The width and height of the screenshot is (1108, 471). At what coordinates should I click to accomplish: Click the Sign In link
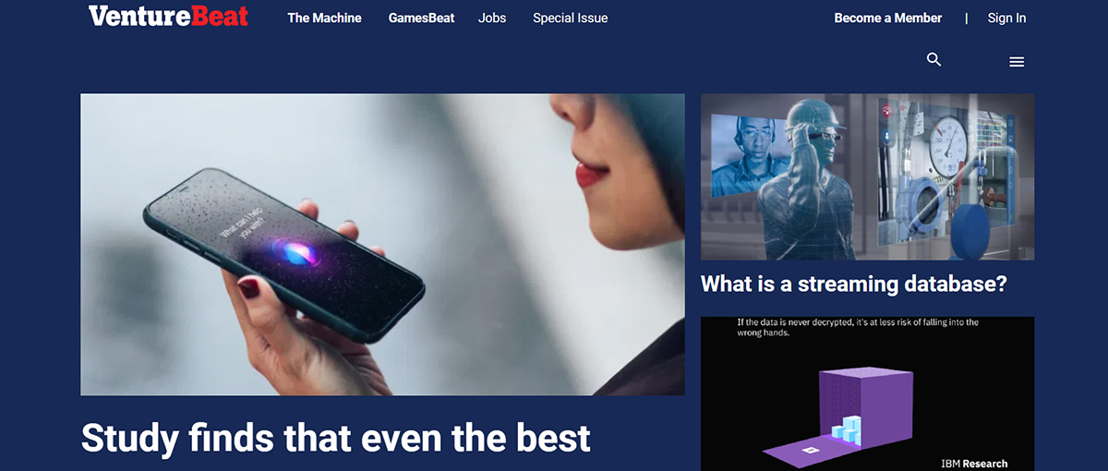(x=1006, y=18)
